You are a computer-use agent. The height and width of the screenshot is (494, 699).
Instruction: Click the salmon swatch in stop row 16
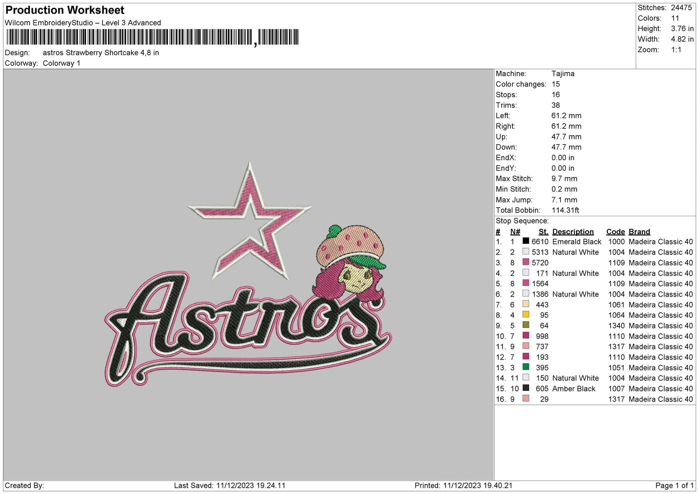(526, 399)
